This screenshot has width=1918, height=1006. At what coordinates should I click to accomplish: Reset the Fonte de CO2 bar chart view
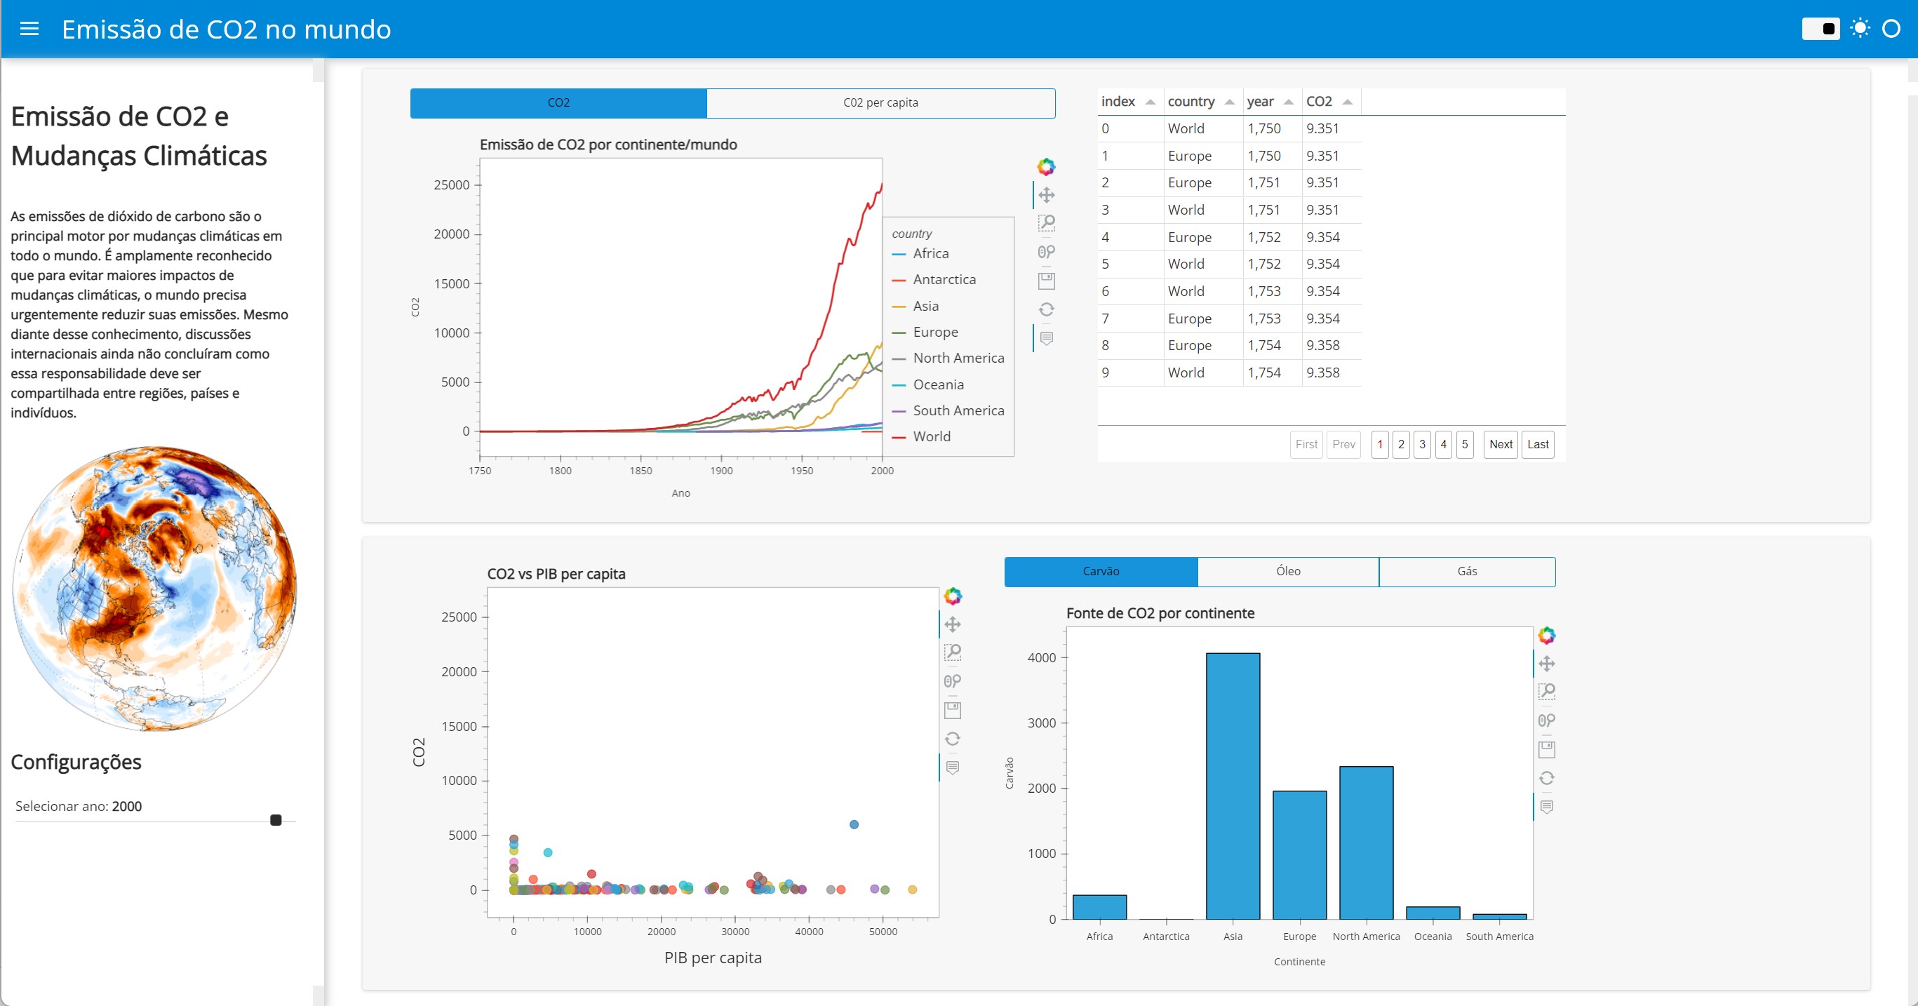coord(1547,777)
